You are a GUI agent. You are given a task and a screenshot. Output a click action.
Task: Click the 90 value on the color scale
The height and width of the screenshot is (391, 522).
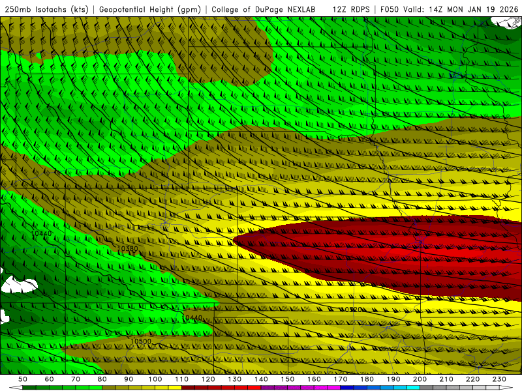point(129,379)
